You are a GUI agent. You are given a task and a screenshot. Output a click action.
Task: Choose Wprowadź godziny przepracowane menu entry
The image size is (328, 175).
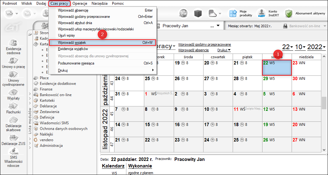pyautogui.click(x=103, y=17)
